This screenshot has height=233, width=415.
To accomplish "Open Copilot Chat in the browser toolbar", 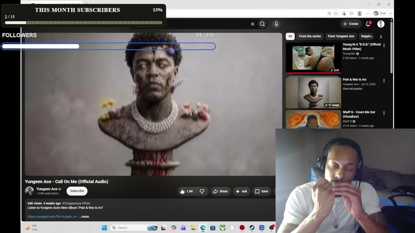I will coord(379,13).
